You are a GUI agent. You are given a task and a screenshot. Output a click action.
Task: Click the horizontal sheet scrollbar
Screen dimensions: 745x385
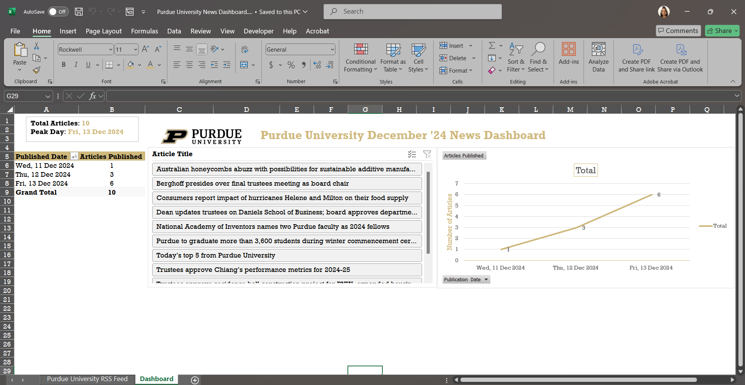578,380
